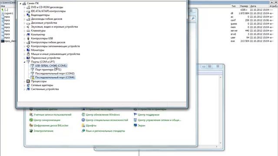The height and width of the screenshot is (156, 278).
Task: Click the green Центр синхронизации icon
Action: pyautogui.click(x=31, y=120)
